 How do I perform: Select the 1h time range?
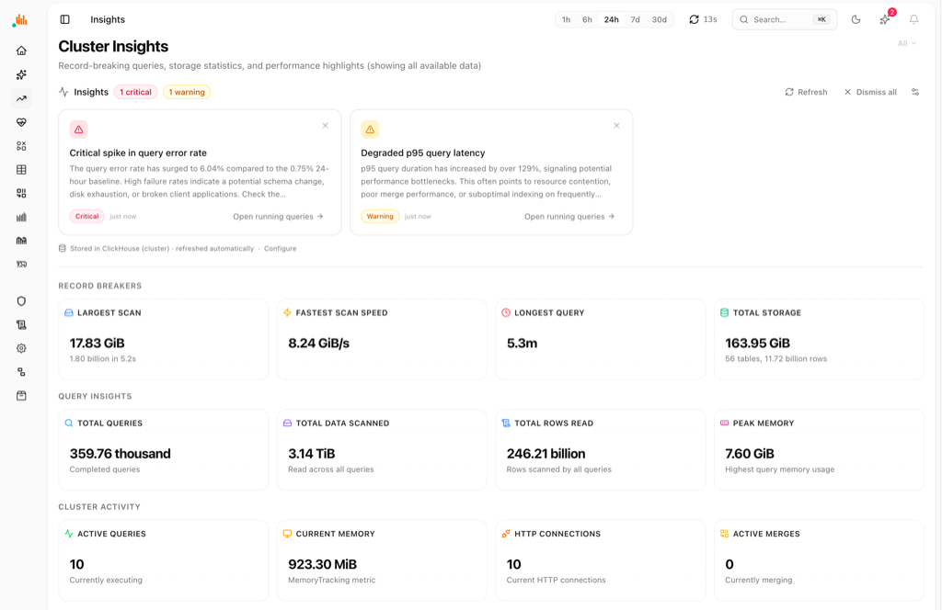coord(566,20)
